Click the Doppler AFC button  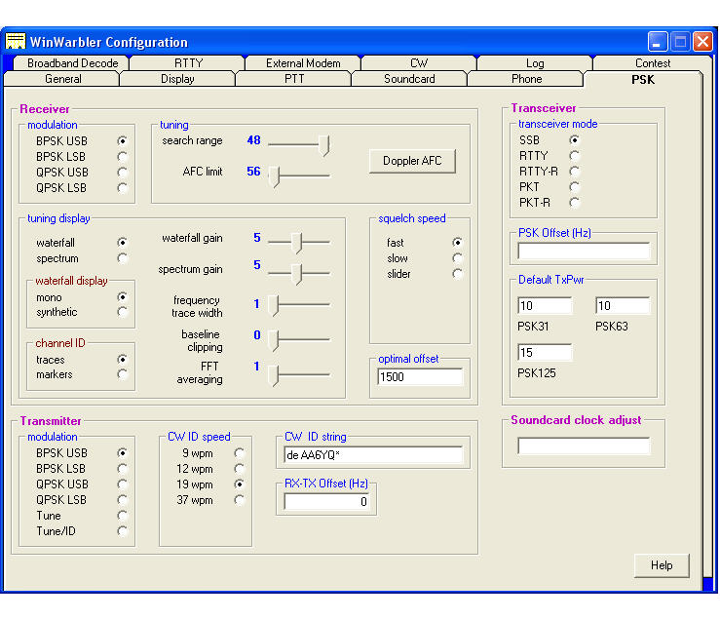point(412,161)
